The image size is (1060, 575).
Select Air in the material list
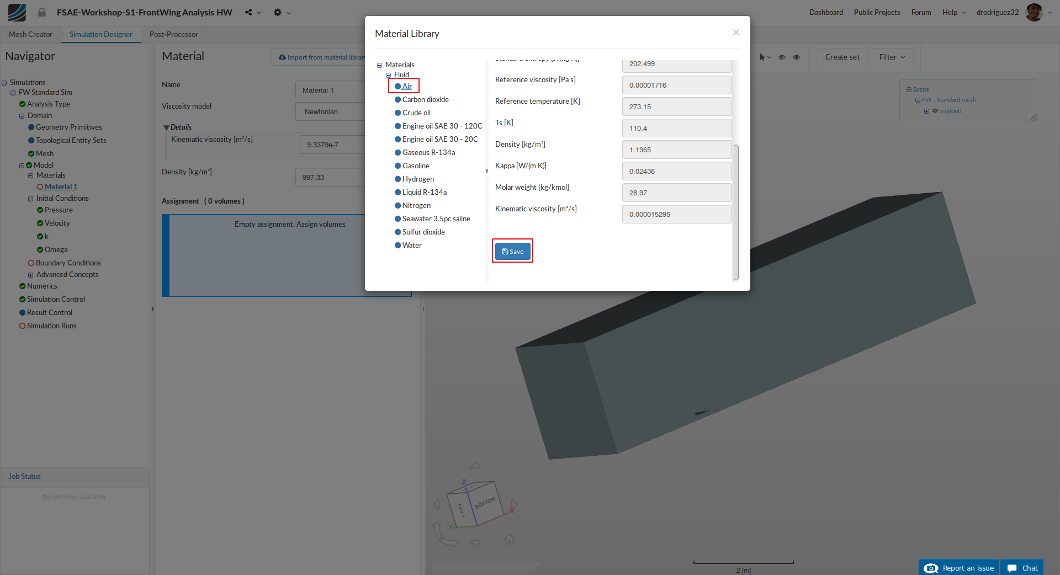click(x=407, y=86)
